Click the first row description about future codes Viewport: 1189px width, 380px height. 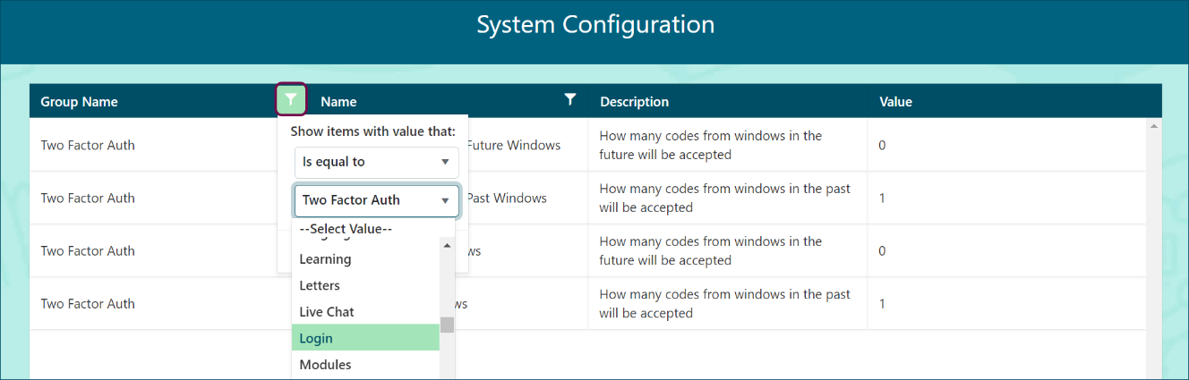coord(711,145)
